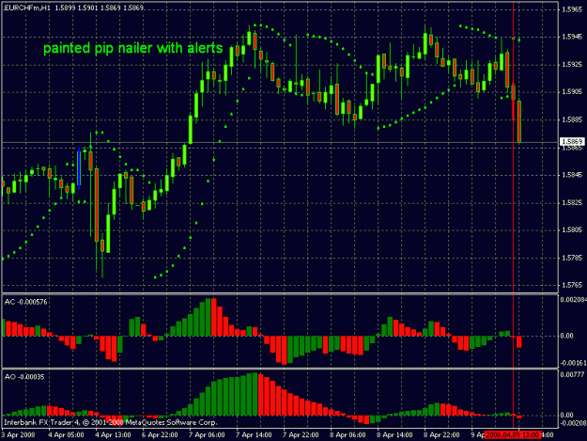The height and width of the screenshot is (441, 587).
Task: Click the AC -0.000576 indicator label
Action: click(x=26, y=302)
